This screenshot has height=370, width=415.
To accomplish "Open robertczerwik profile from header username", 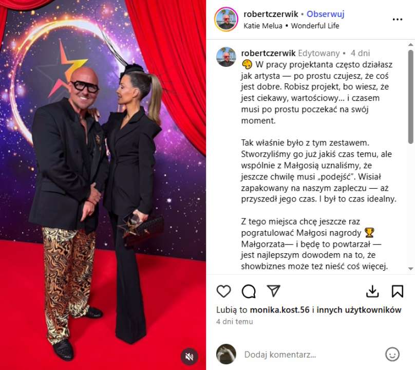I will (x=271, y=14).
